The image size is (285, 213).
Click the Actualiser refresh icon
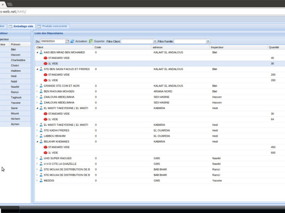[72, 41]
